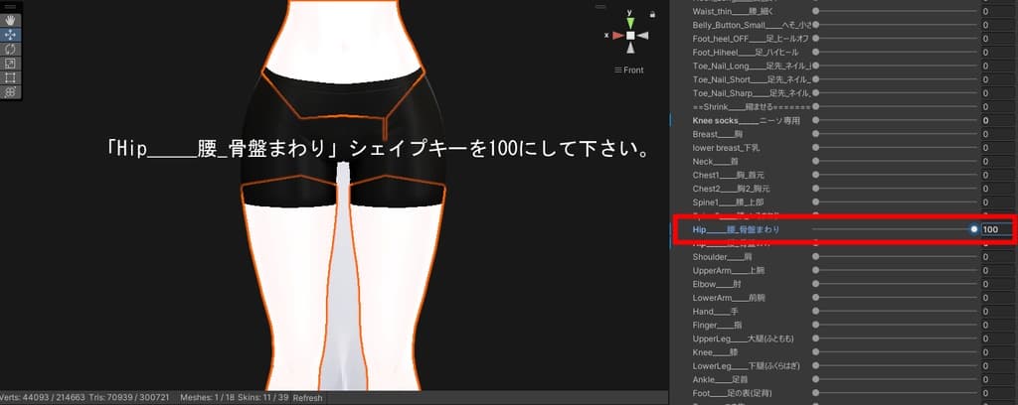Click the UpperLeg value field
This screenshot has height=405, width=1018.
pyautogui.click(x=997, y=338)
